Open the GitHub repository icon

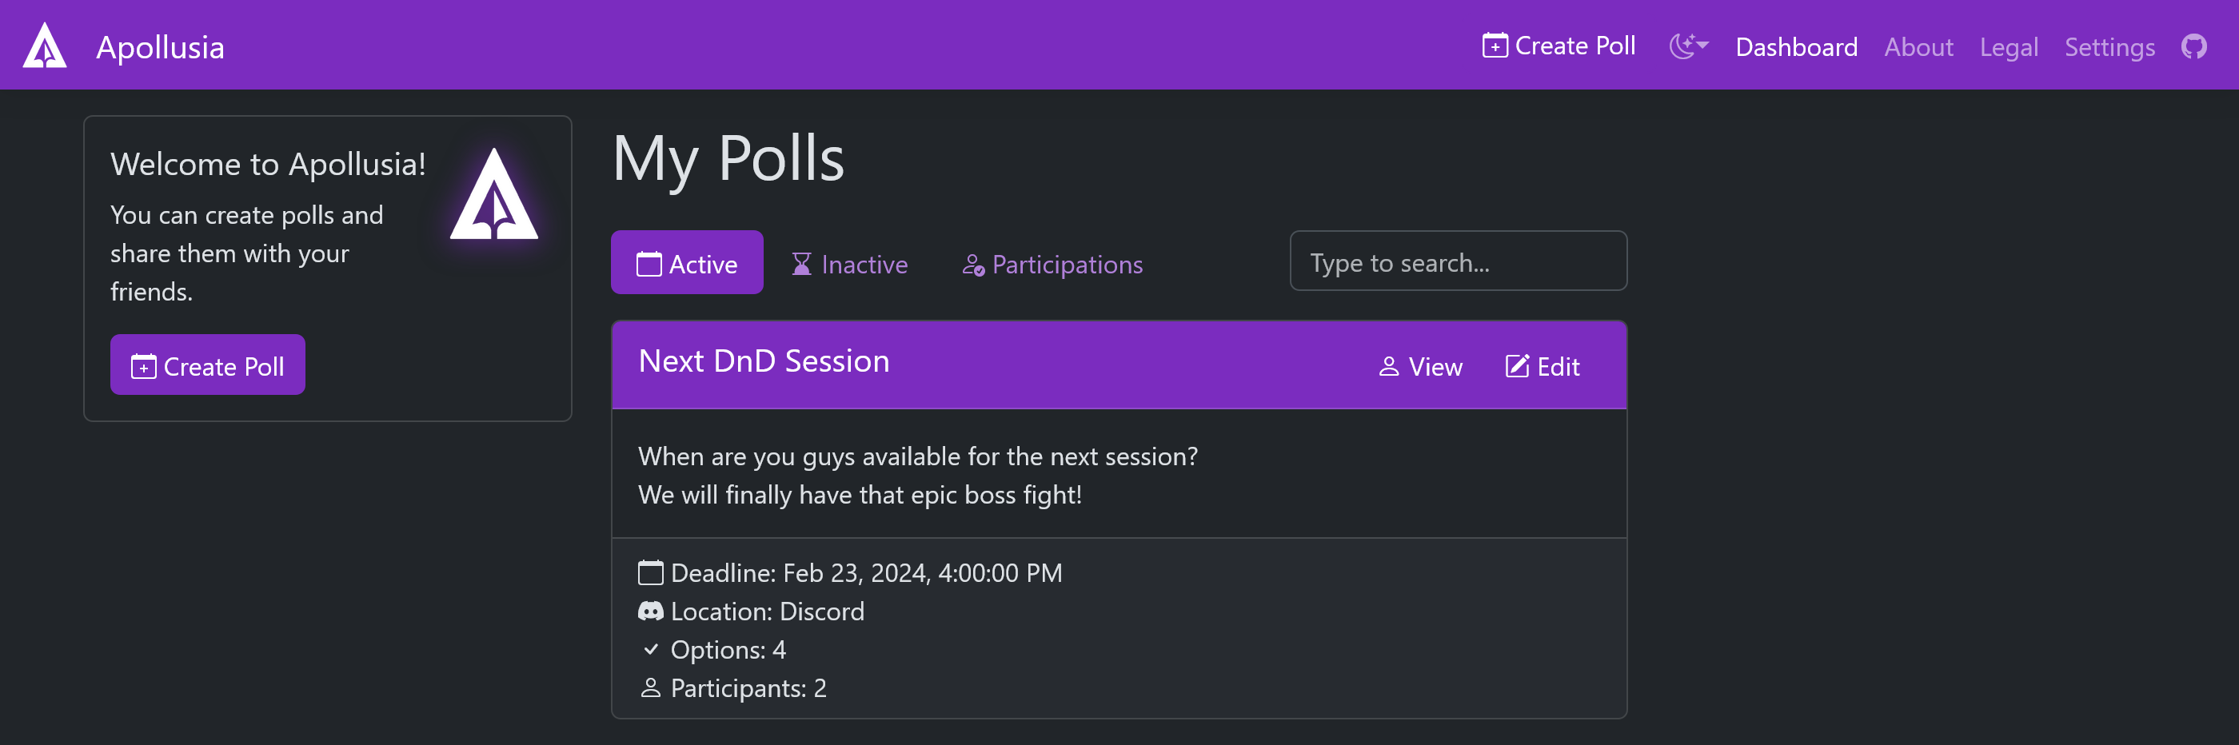(x=2193, y=46)
